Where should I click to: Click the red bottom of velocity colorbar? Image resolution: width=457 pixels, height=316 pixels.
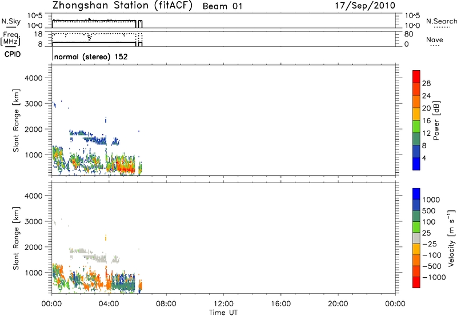pos(416,282)
